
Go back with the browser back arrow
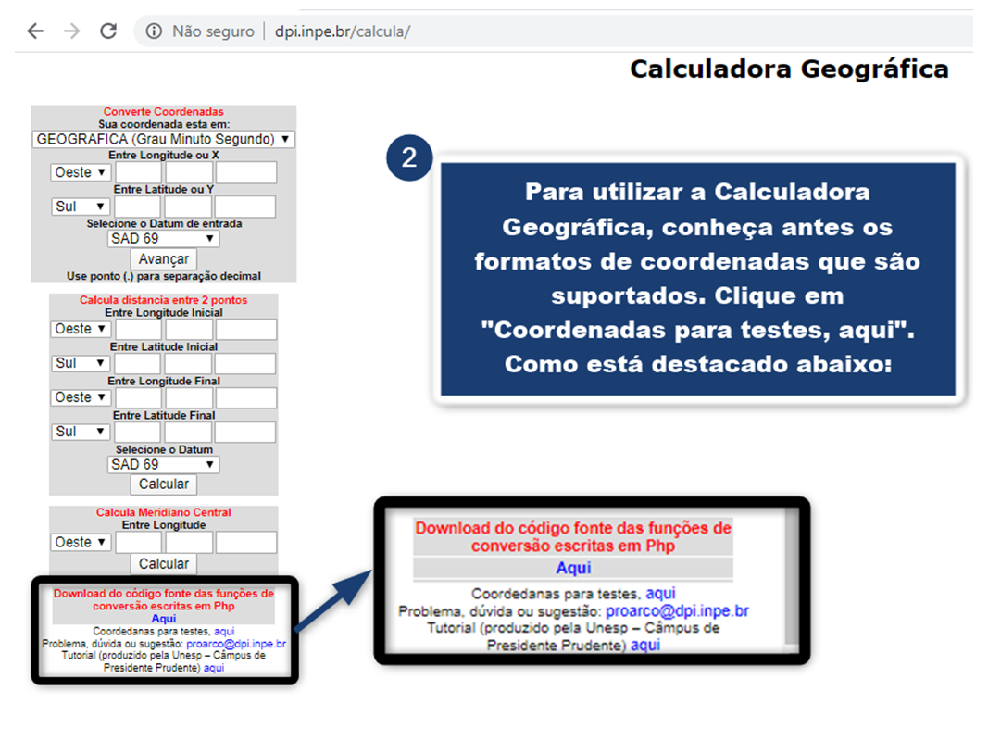pos(35,31)
